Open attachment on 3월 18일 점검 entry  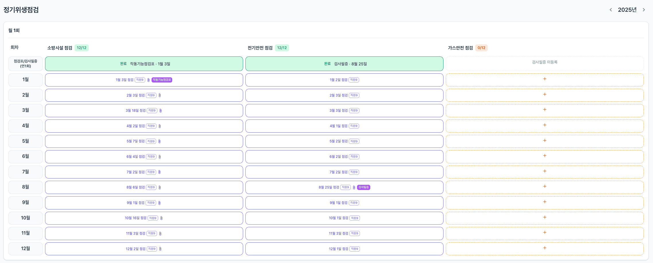tap(160, 111)
